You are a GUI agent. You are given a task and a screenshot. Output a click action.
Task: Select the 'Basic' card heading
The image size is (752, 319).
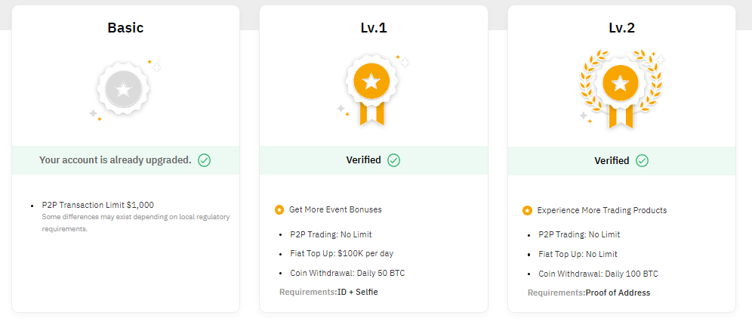pyautogui.click(x=125, y=28)
